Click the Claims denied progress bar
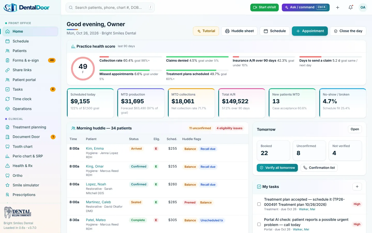Screen dimensions: 372x233 click(197, 57)
